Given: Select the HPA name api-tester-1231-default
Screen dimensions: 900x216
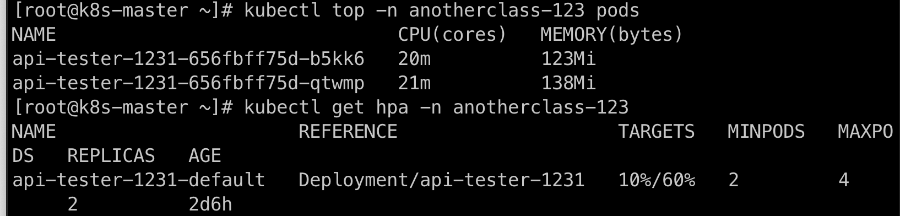Looking at the screenshot, I should click(x=139, y=180).
